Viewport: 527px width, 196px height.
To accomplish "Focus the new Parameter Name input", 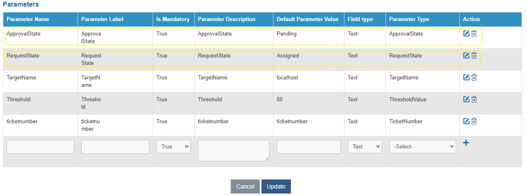I will [x=40, y=146].
